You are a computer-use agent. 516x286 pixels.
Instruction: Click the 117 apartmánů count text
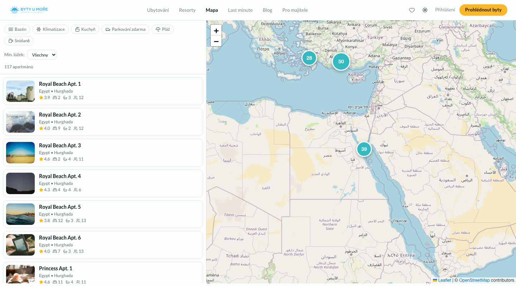point(19,67)
